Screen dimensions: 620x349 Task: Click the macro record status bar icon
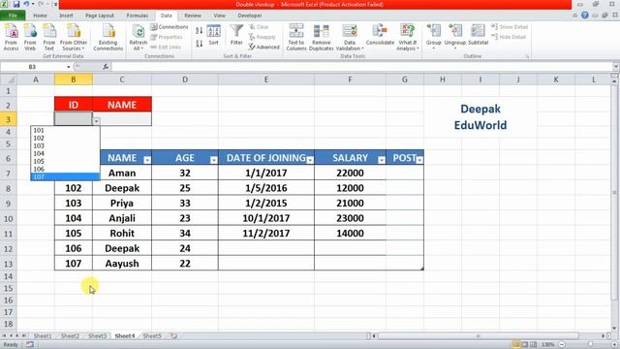[30, 345]
